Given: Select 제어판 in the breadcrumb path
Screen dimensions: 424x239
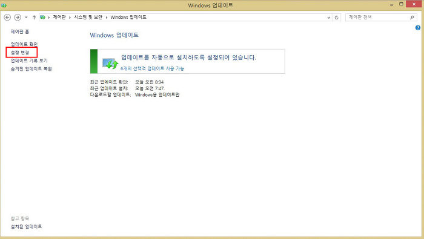Looking at the screenshot, I should (x=59, y=18).
